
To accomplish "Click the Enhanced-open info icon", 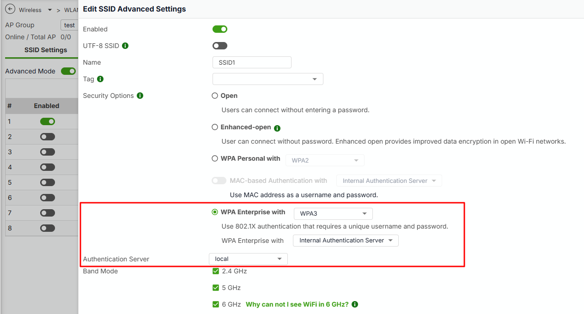I will 277,128.
